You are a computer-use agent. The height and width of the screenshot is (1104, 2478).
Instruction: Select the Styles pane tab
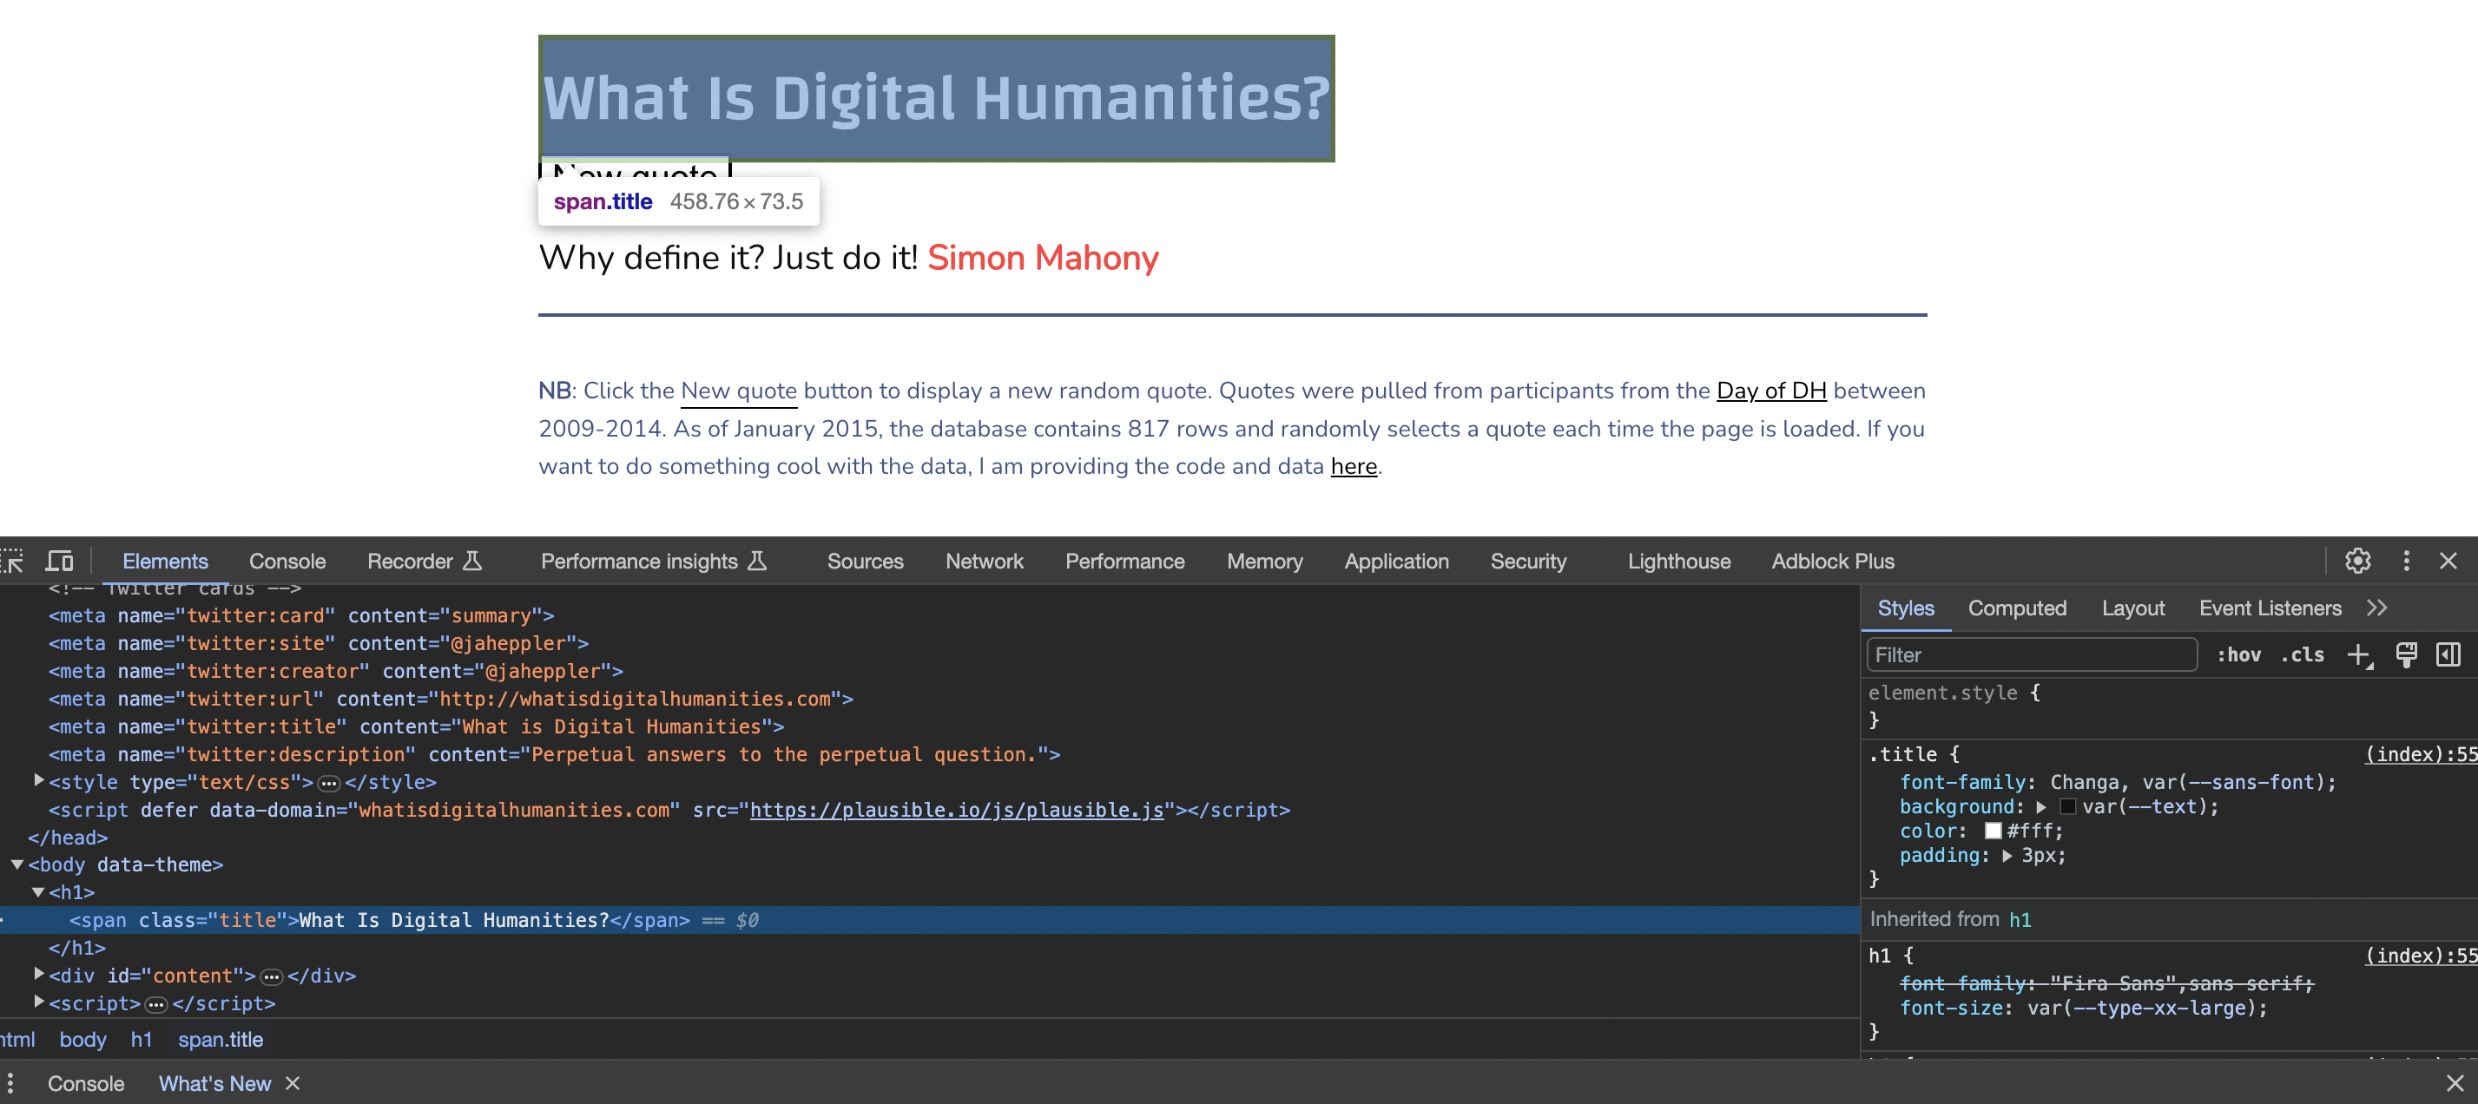pyautogui.click(x=1906, y=608)
